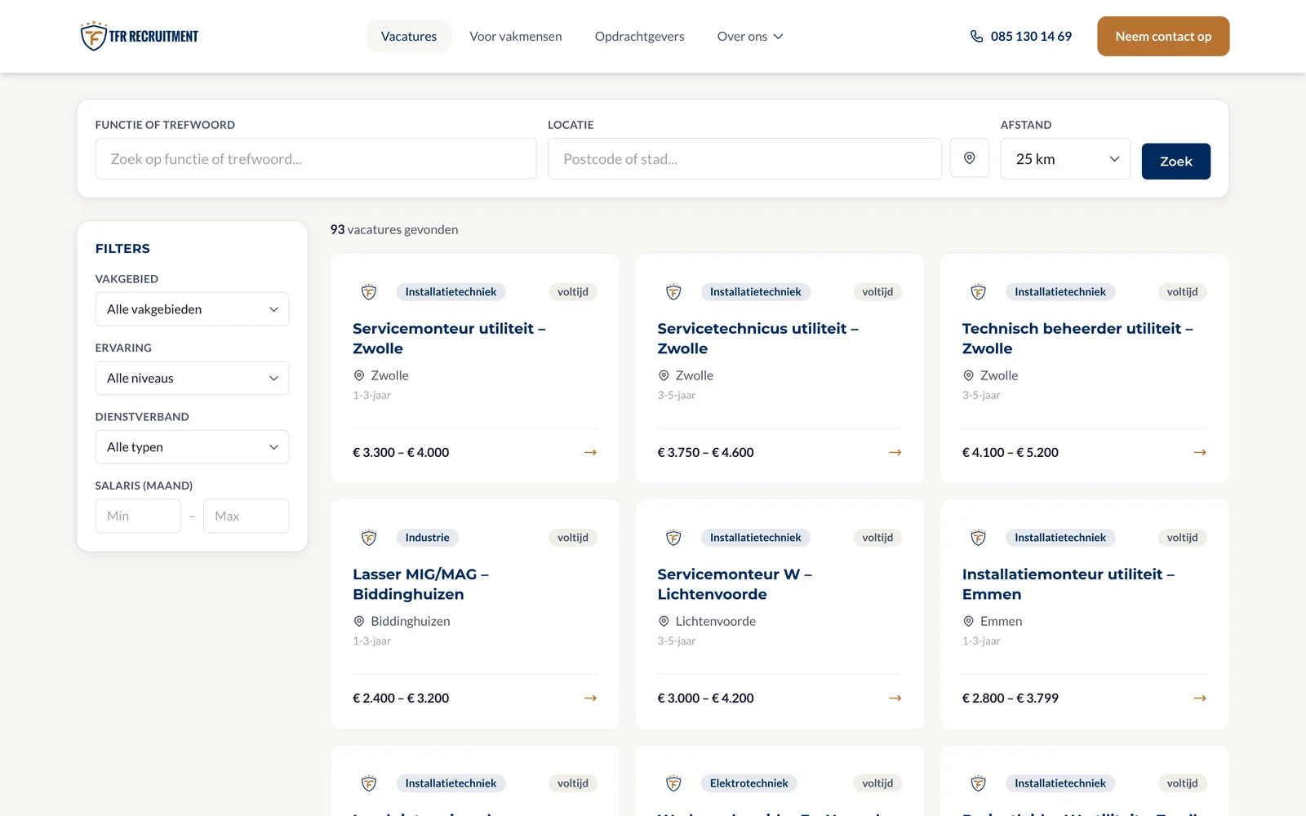Viewport: 1306px width, 816px height.
Task: Click the arrow on Installatiemonteur utiliteit – Emmen card
Action: click(x=1199, y=698)
